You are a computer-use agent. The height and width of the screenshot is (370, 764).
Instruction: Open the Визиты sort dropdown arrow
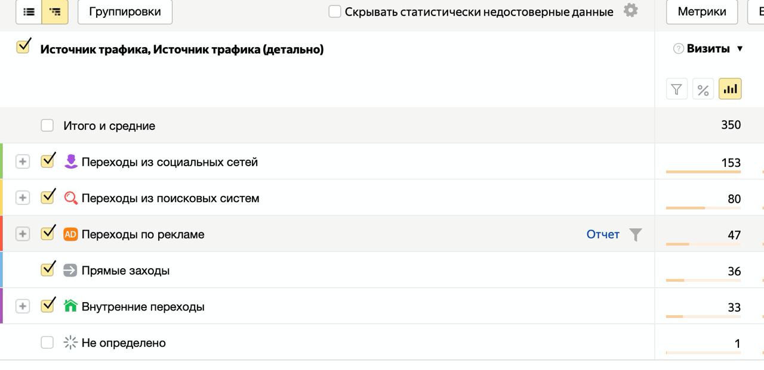pos(740,49)
